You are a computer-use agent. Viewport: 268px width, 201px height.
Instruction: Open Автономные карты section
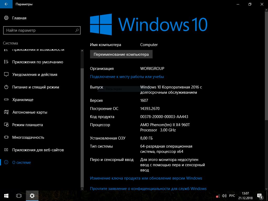(30, 112)
